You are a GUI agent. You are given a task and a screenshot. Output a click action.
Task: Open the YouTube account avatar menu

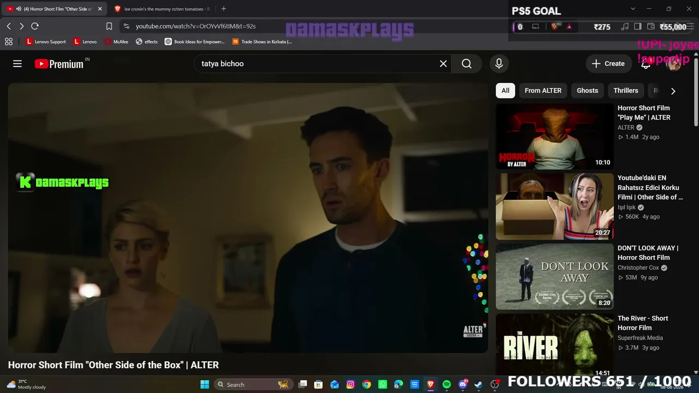(674, 64)
